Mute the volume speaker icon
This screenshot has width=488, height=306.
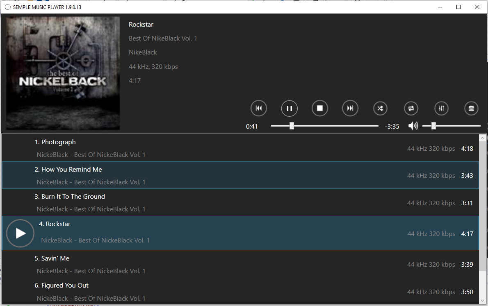(413, 126)
